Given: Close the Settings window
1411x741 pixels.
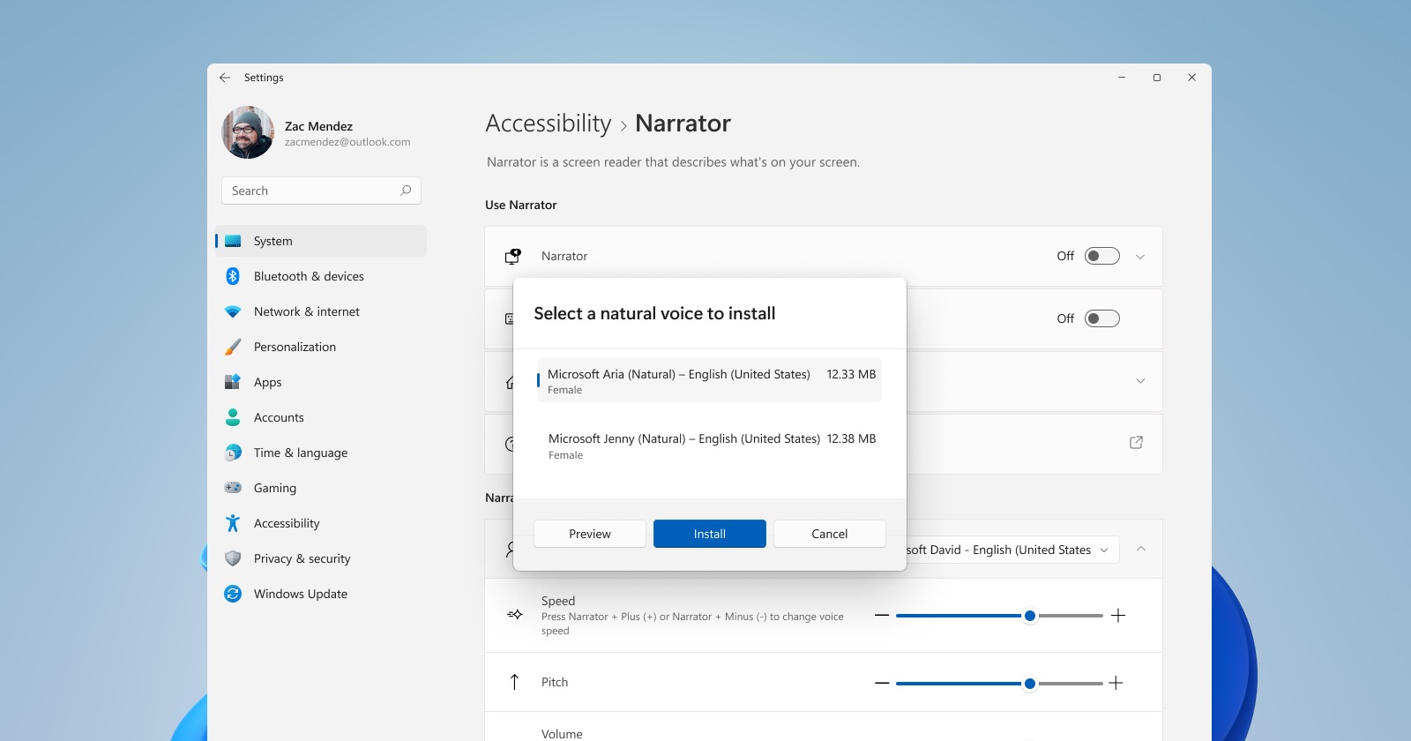Looking at the screenshot, I should pos(1192,78).
